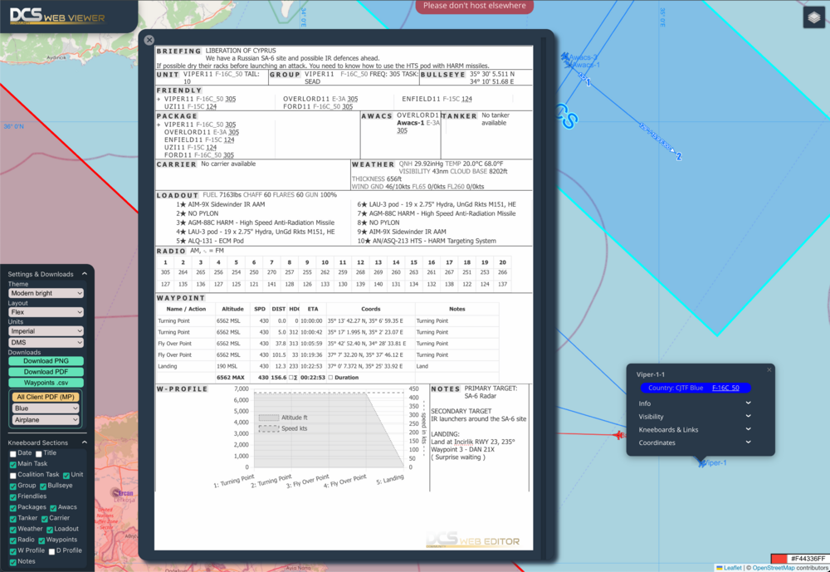Expand the Coordinates section in Viper-1-1 popup
Screen dimensions: 830x572
[x=695, y=442]
